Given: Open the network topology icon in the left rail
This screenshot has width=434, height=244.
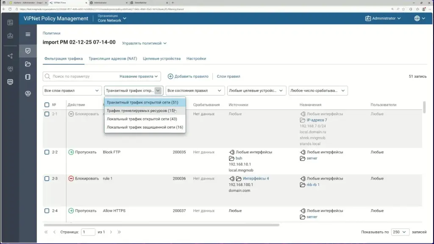Looking at the screenshot, I should tap(10, 56).
